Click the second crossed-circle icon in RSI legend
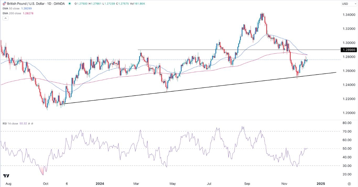Screen dimensions: 358x187 coord(32,124)
